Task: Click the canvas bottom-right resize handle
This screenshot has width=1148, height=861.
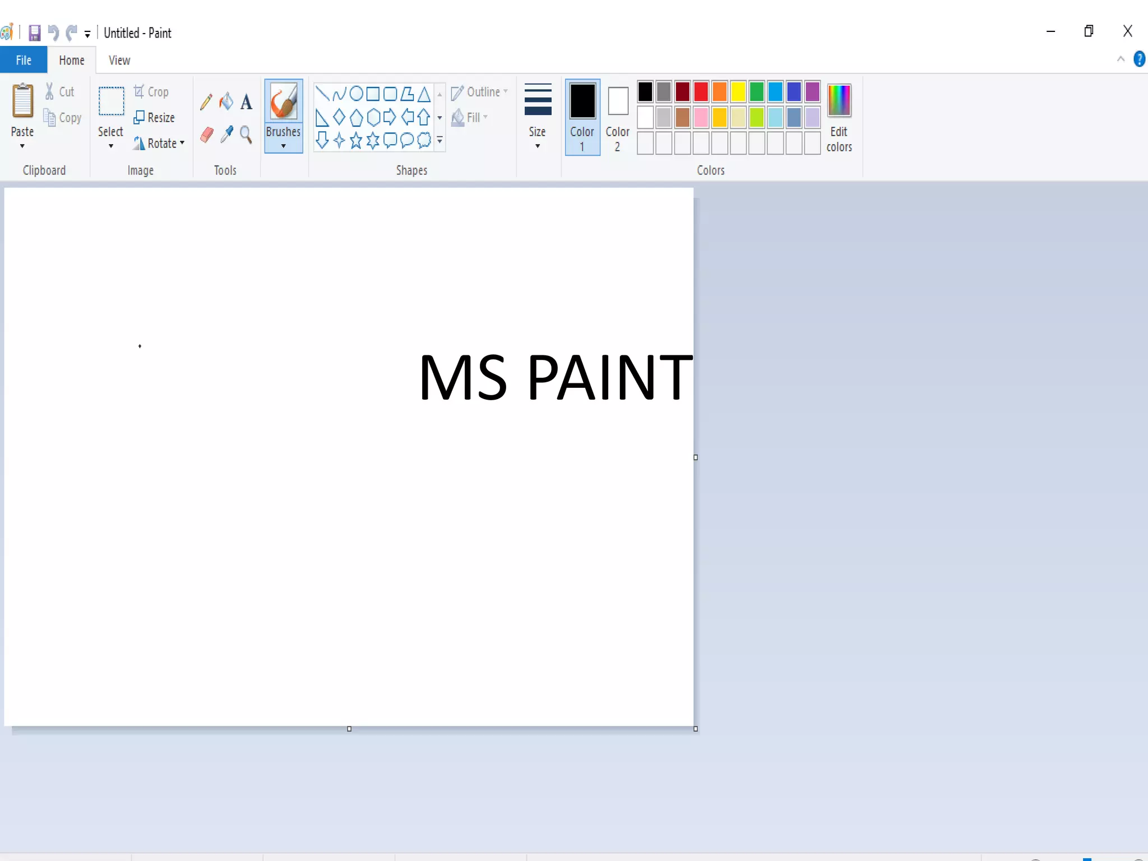Action: coord(696,729)
